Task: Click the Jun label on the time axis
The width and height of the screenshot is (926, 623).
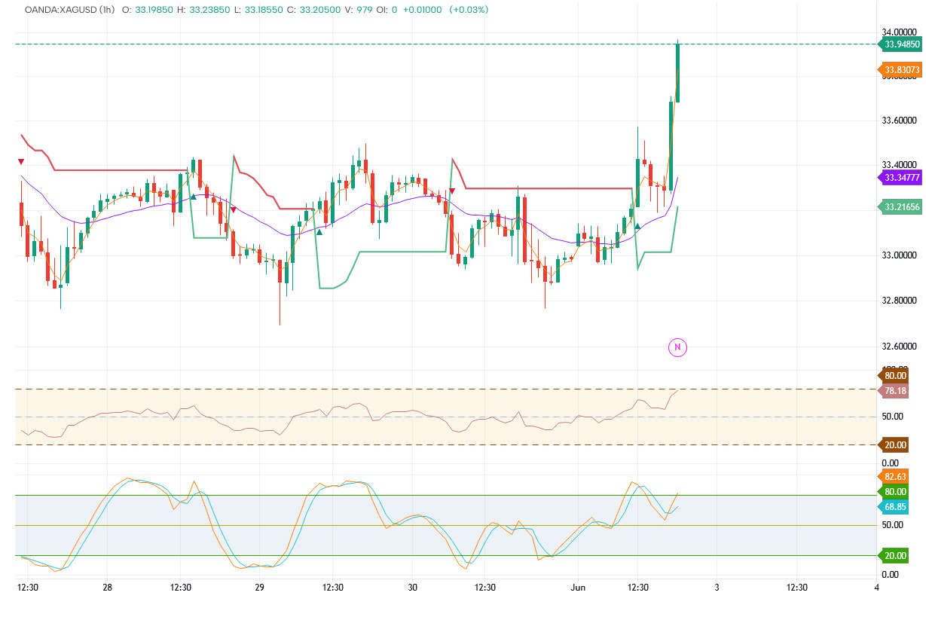Action: [x=578, y=586]
